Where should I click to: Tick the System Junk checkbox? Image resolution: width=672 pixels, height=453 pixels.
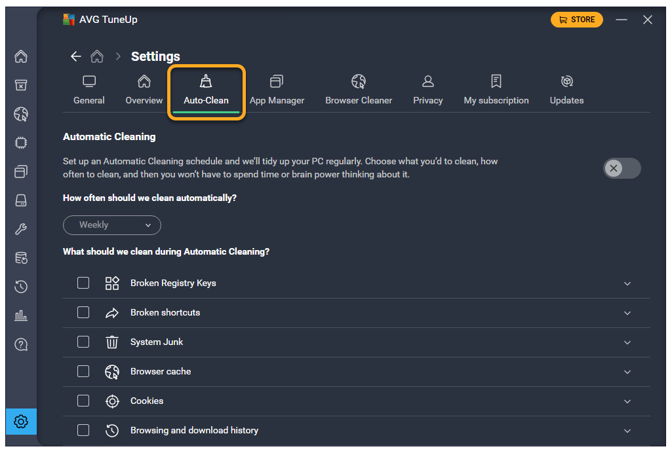83,342
